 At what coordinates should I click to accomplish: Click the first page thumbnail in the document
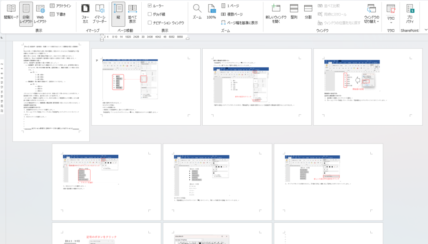[x=51, y=90]
